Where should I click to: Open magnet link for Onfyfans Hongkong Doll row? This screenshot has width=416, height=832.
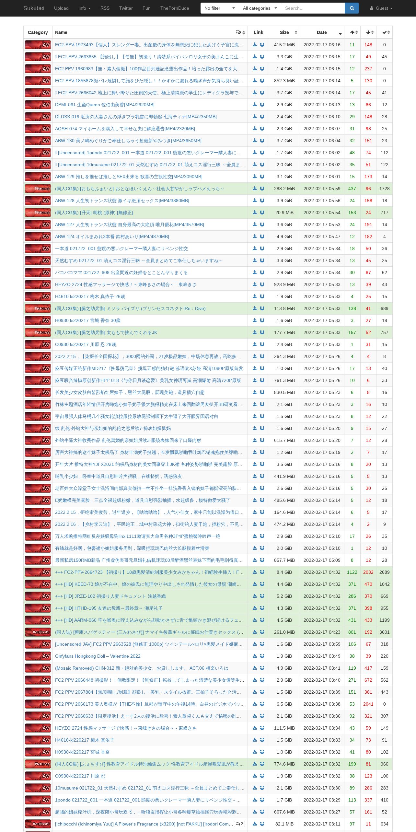coord(262,656)
